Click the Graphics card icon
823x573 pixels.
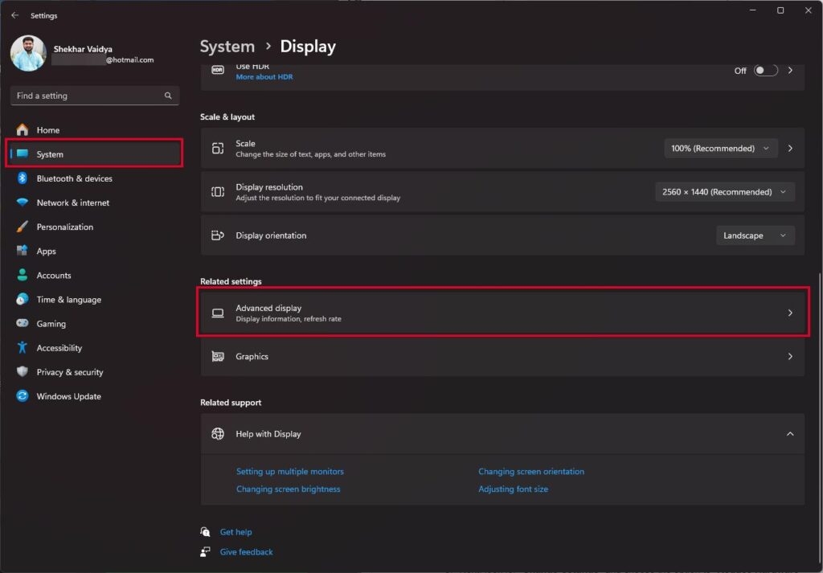pos(218,356)
